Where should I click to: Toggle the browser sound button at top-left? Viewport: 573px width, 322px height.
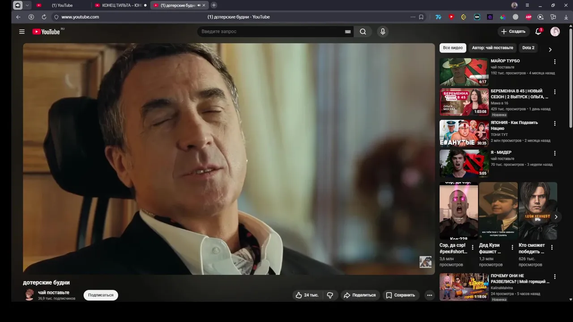(x=17, y=5)
